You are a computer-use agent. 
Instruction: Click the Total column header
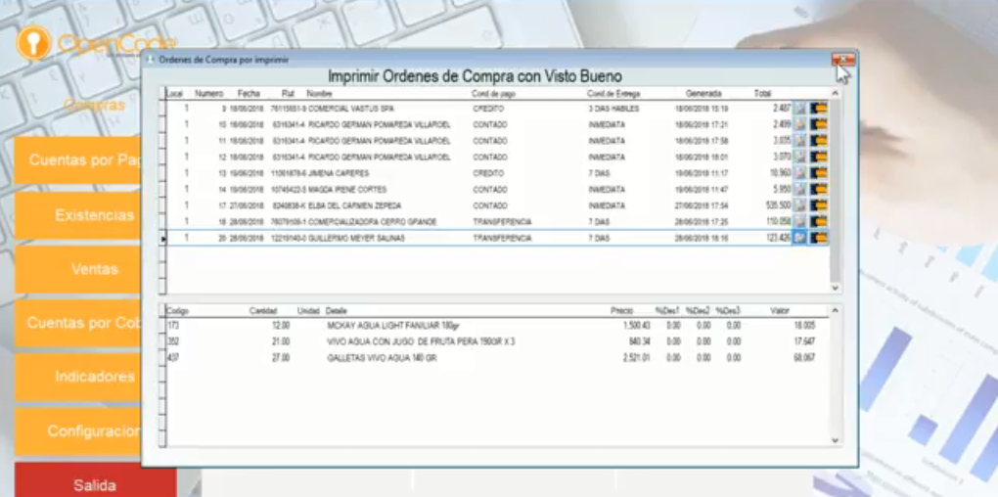[x=762, y=94]
